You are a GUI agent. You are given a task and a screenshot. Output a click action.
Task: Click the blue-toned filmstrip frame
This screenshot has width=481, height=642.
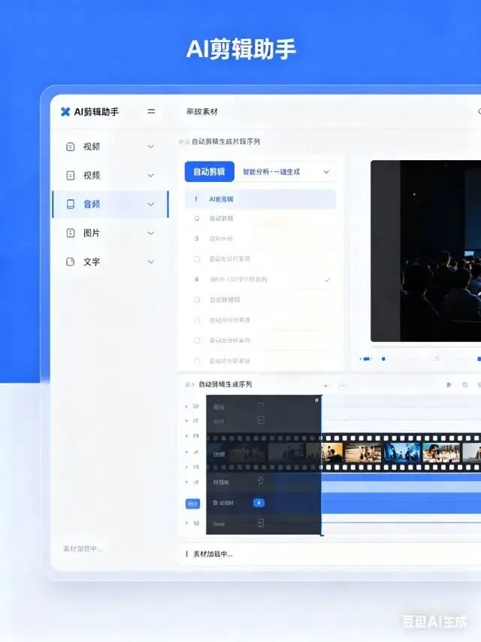point(402,453)
